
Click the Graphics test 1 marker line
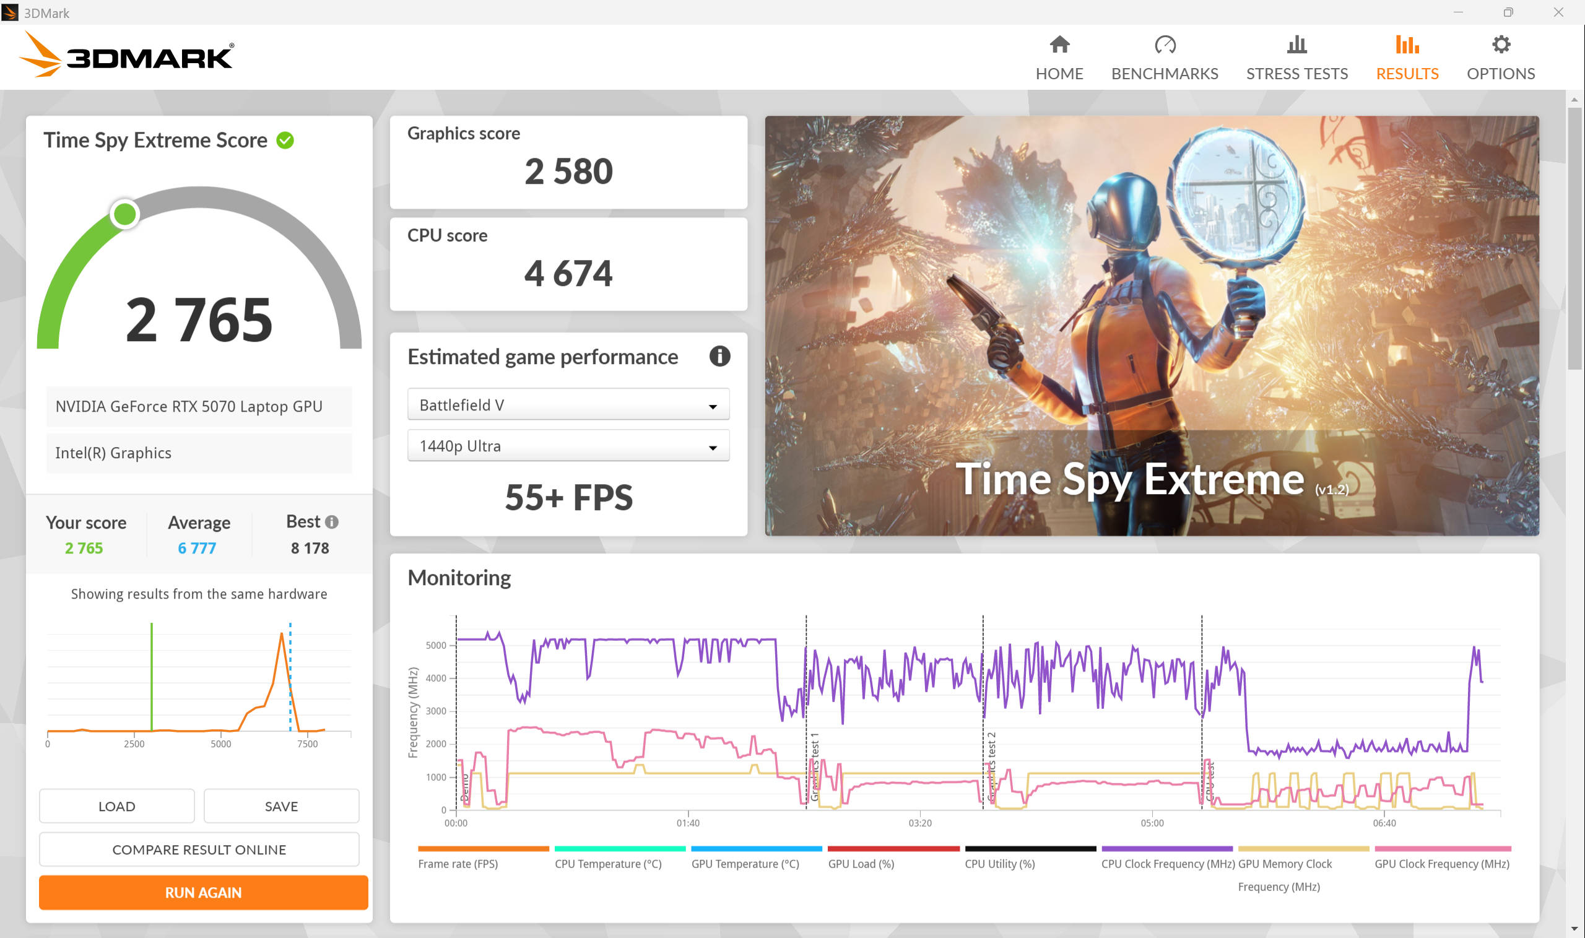coord(806,711)
